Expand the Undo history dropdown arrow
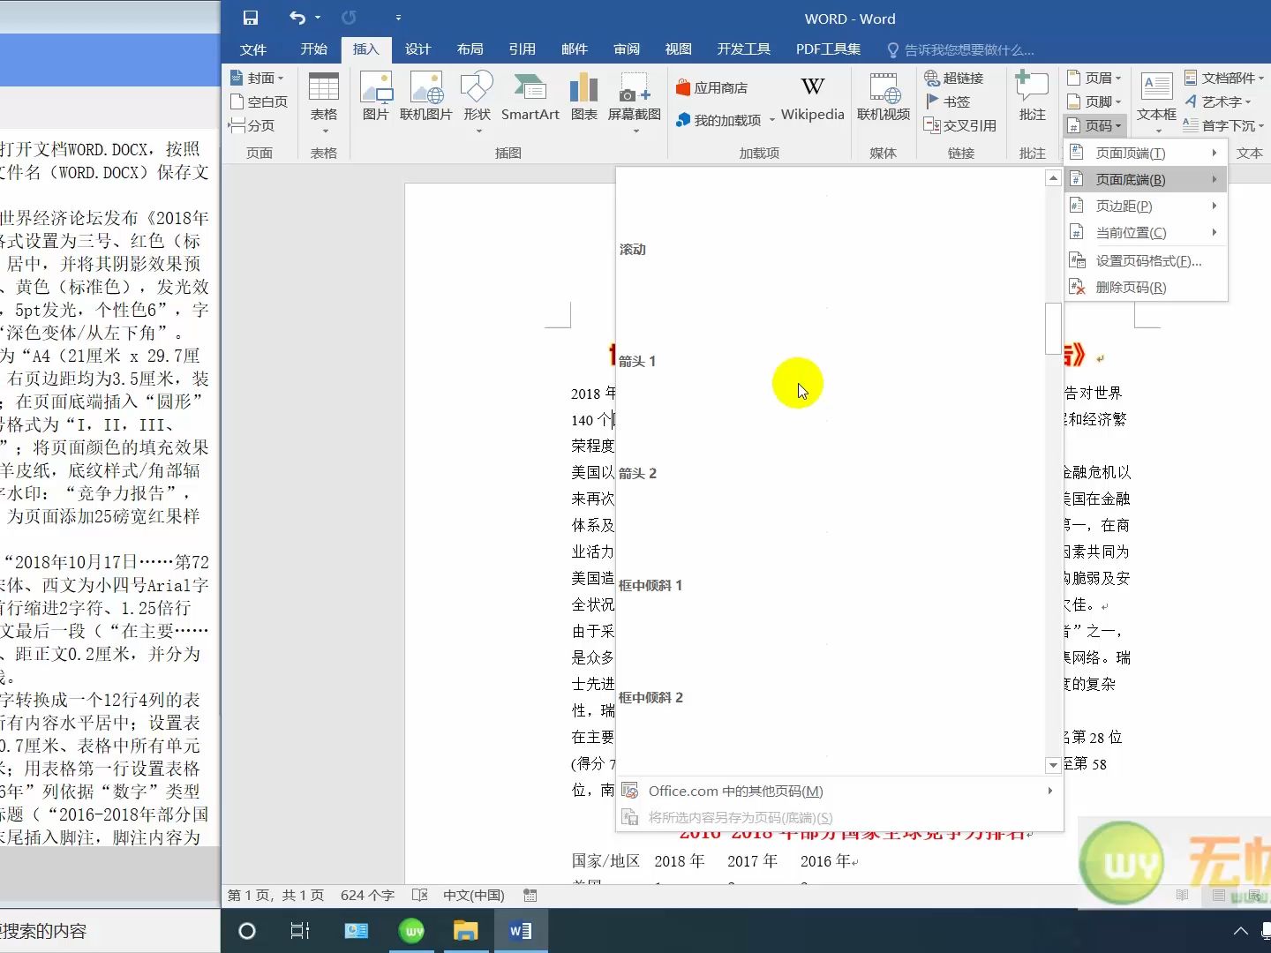Screen dimensions: 1271x953 (x=318, y=18)
